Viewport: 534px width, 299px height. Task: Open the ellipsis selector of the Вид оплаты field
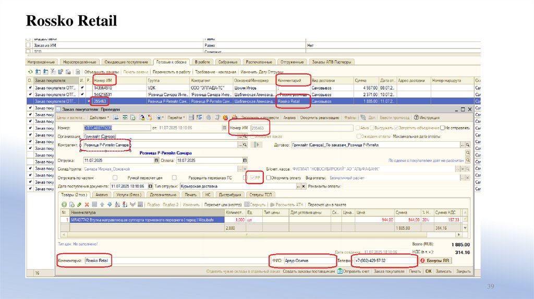click(x=463, y=178)
